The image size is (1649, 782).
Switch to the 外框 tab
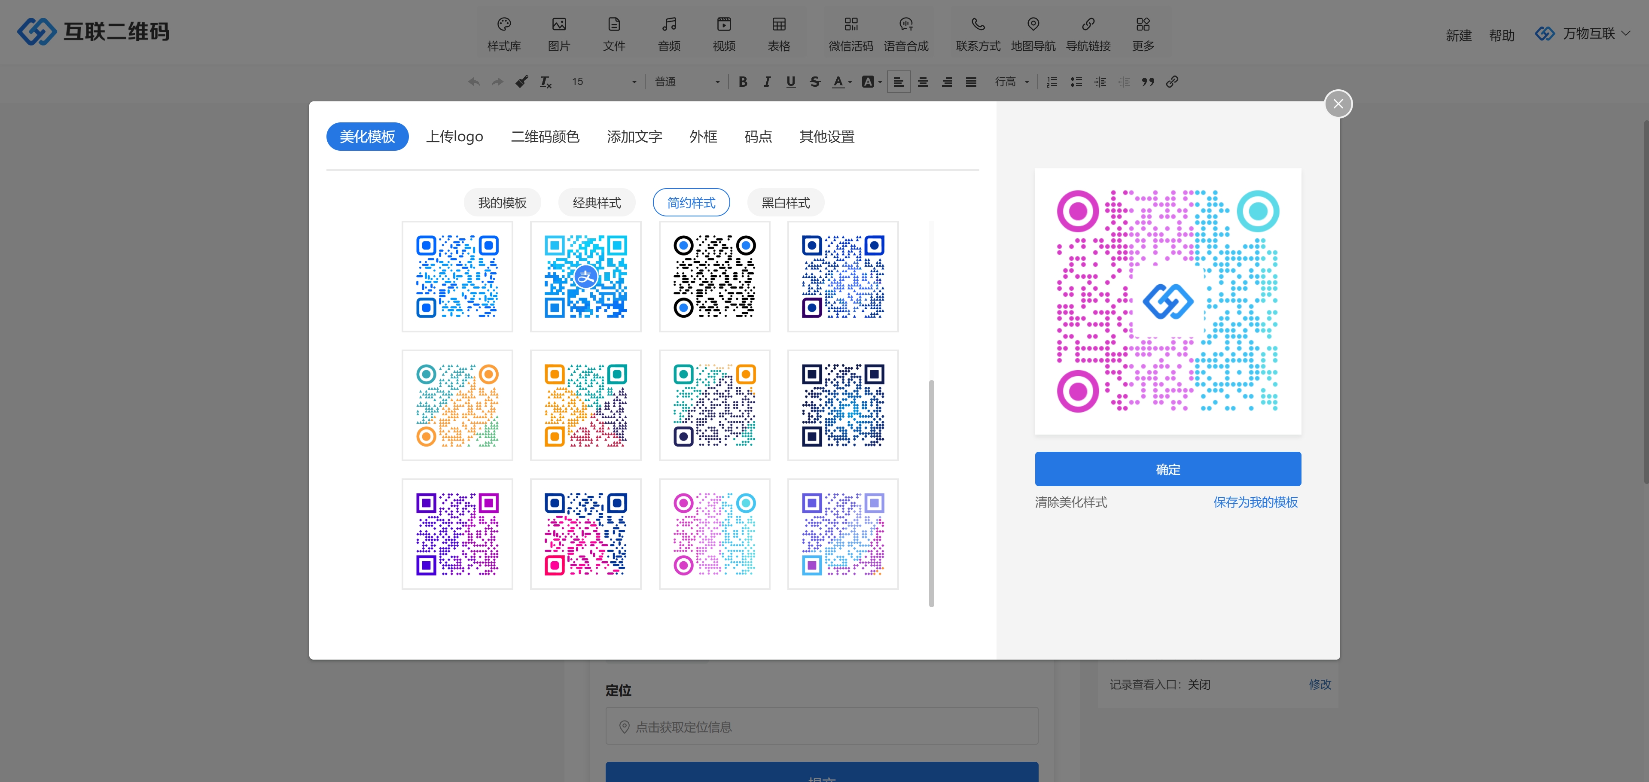point(703,136)
